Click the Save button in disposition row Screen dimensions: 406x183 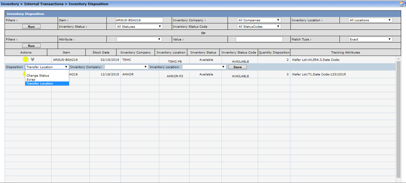click(x=238, y=67)
